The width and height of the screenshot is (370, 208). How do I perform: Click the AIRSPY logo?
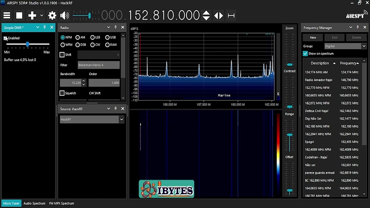tap(356, 14)
